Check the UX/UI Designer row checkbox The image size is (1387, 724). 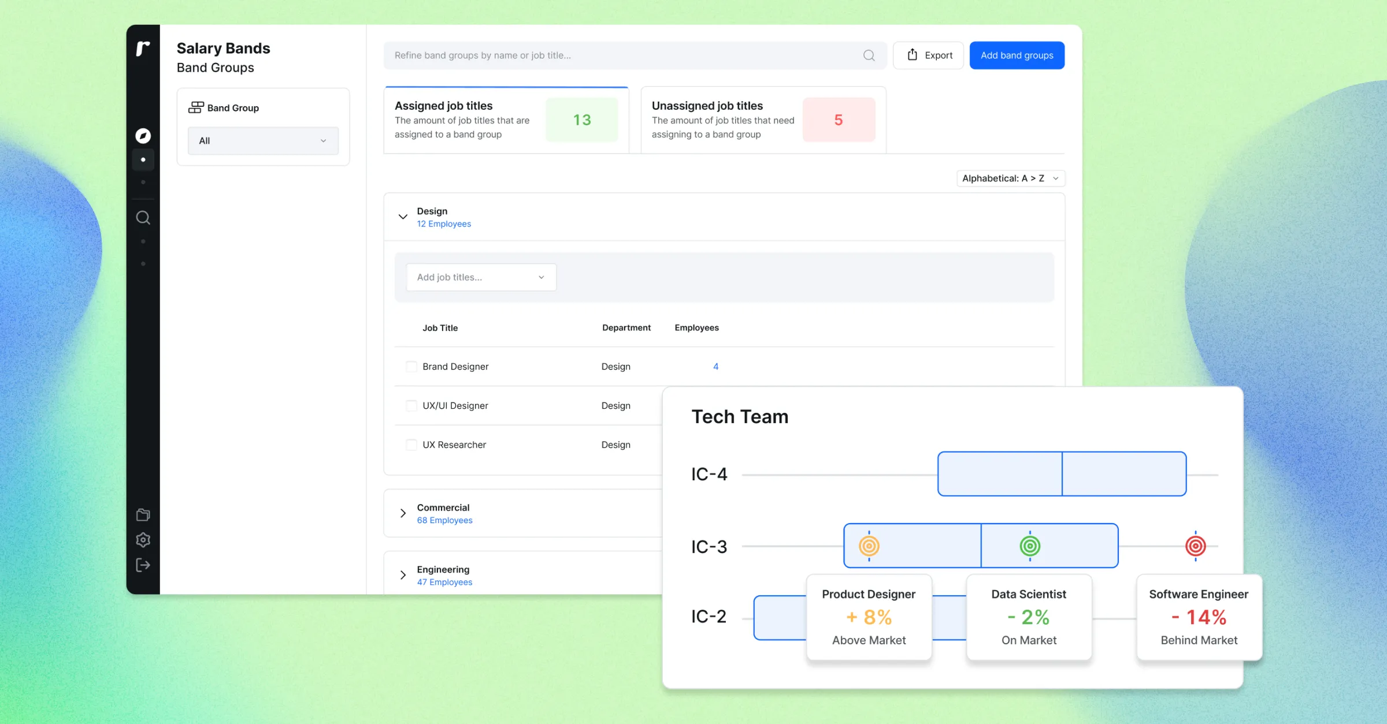point(411,406)
